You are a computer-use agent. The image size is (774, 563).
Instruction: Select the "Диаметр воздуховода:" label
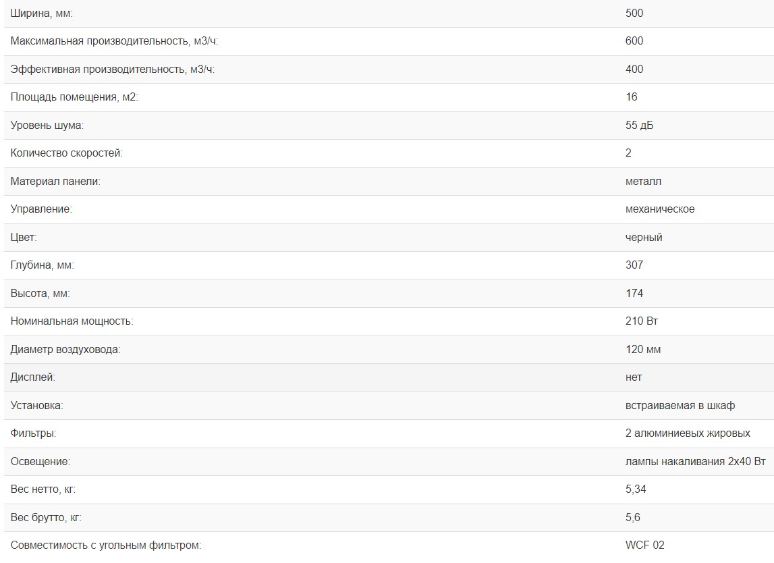[65, 350]
